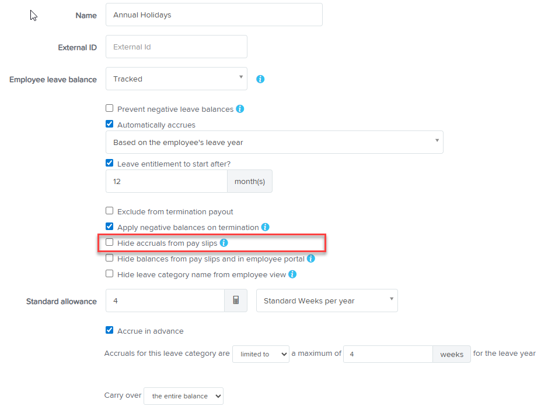Open Standard Weeks per year dropdown
This screenshot has height=417, width=541.
tap(327, 301)
